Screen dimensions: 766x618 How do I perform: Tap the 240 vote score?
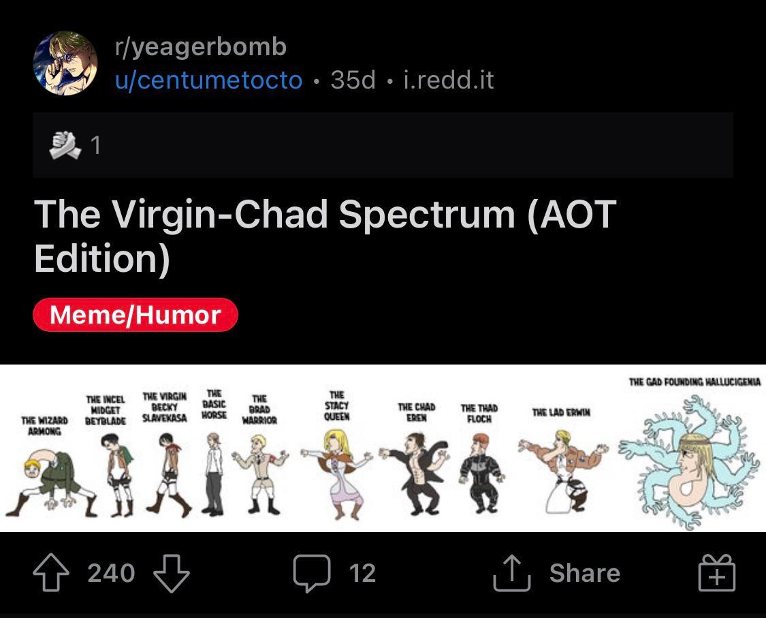(111, 573)
